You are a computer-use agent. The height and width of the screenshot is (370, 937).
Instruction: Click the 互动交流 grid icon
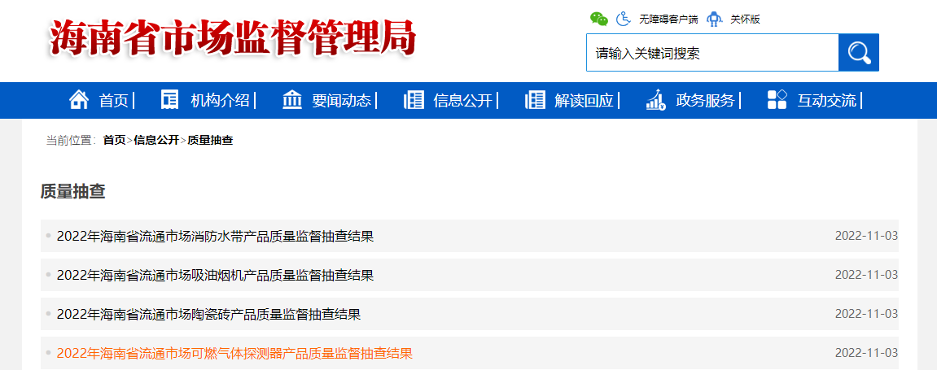pyautogui.click(x=777, y=100)
